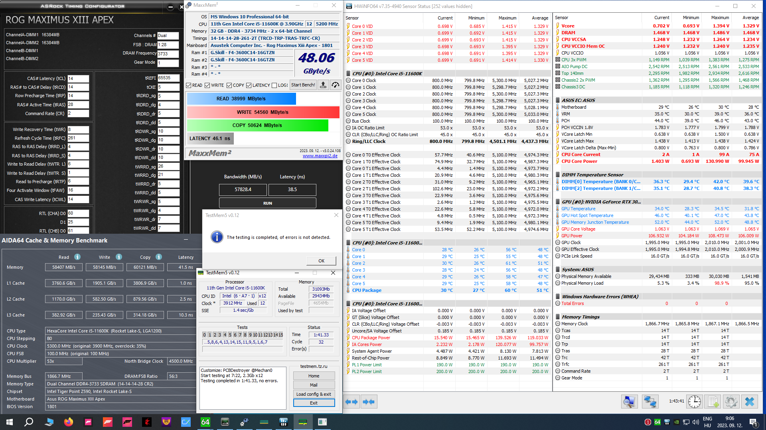The height and width of the screenshot is (430, 766).
Task: Click AIDA64 Memory Read 58407 MB/s field
Action: tap(64, 267)
